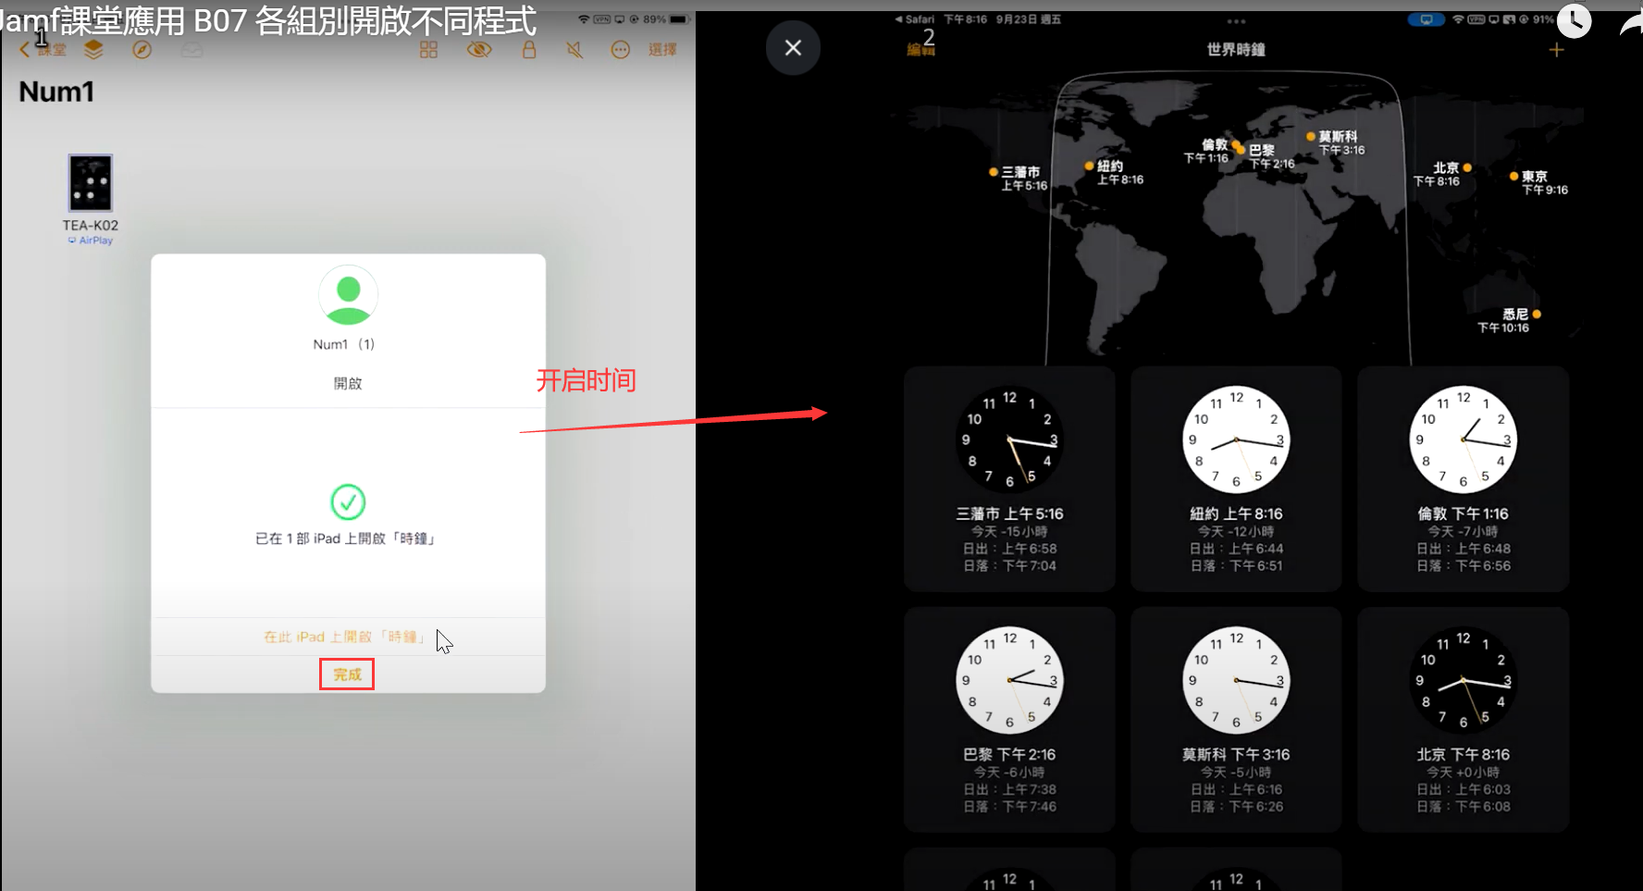Screen dimensions: 1643x891
Task: Click the 巴黎 marker on the map
Action: coord(1242,150)
